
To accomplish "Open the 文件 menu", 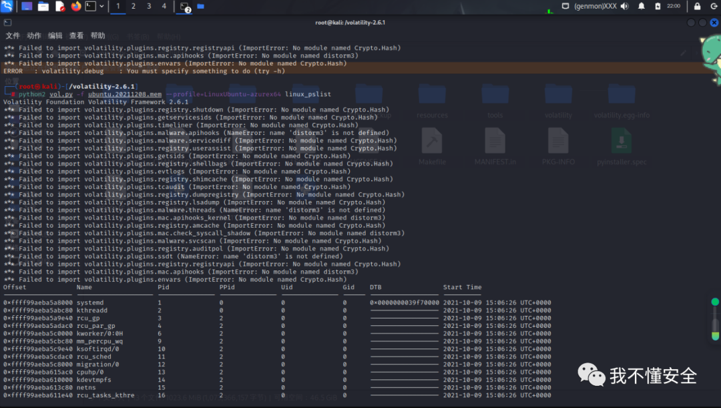I will click(13, 35).
